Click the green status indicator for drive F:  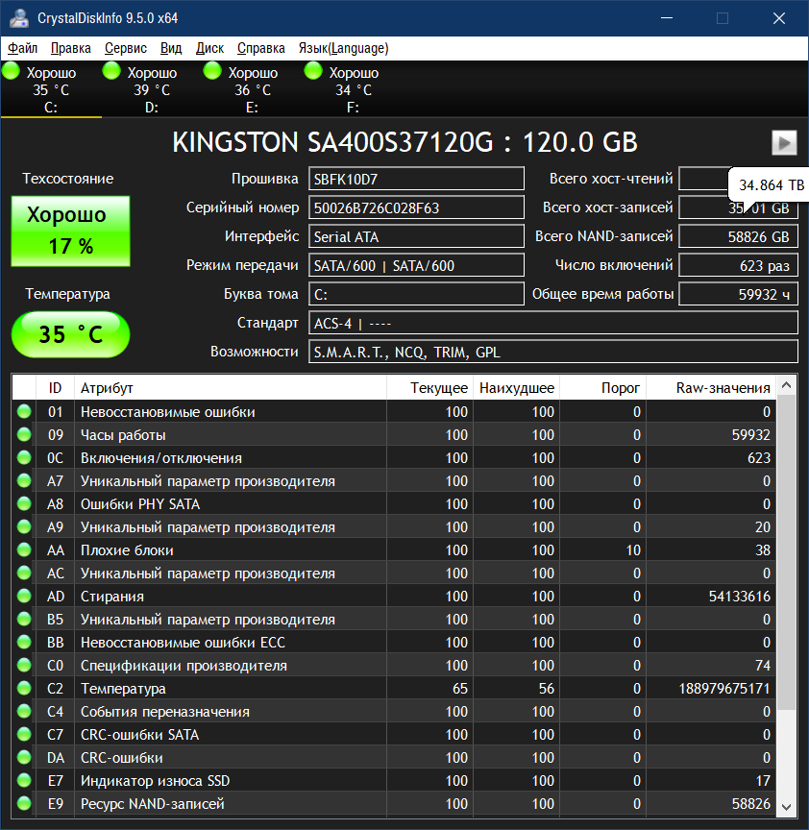[x=313, y=70]
